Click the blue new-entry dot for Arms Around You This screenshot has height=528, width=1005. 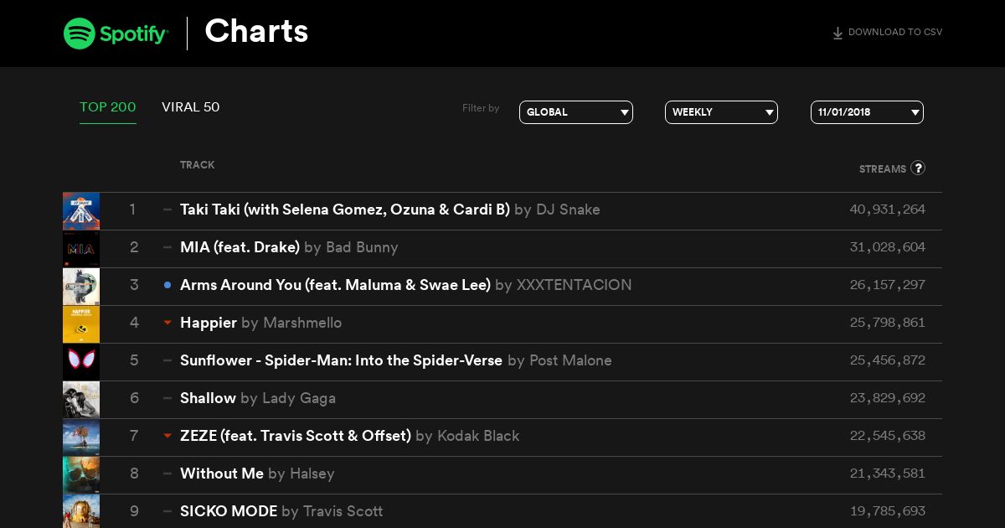coord(167,285)
